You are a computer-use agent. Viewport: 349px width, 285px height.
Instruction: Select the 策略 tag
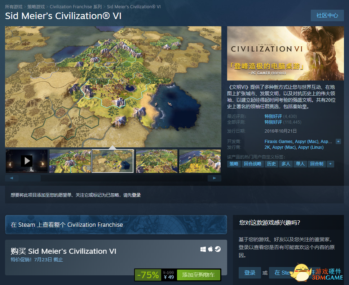click(234, 164)
